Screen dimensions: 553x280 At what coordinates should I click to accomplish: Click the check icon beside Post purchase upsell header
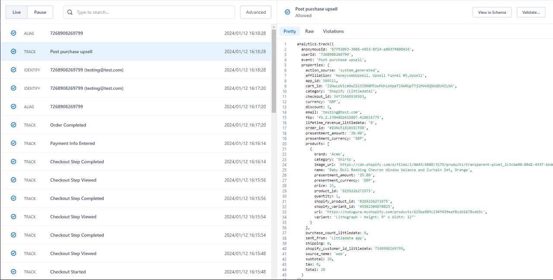(288, 12)
